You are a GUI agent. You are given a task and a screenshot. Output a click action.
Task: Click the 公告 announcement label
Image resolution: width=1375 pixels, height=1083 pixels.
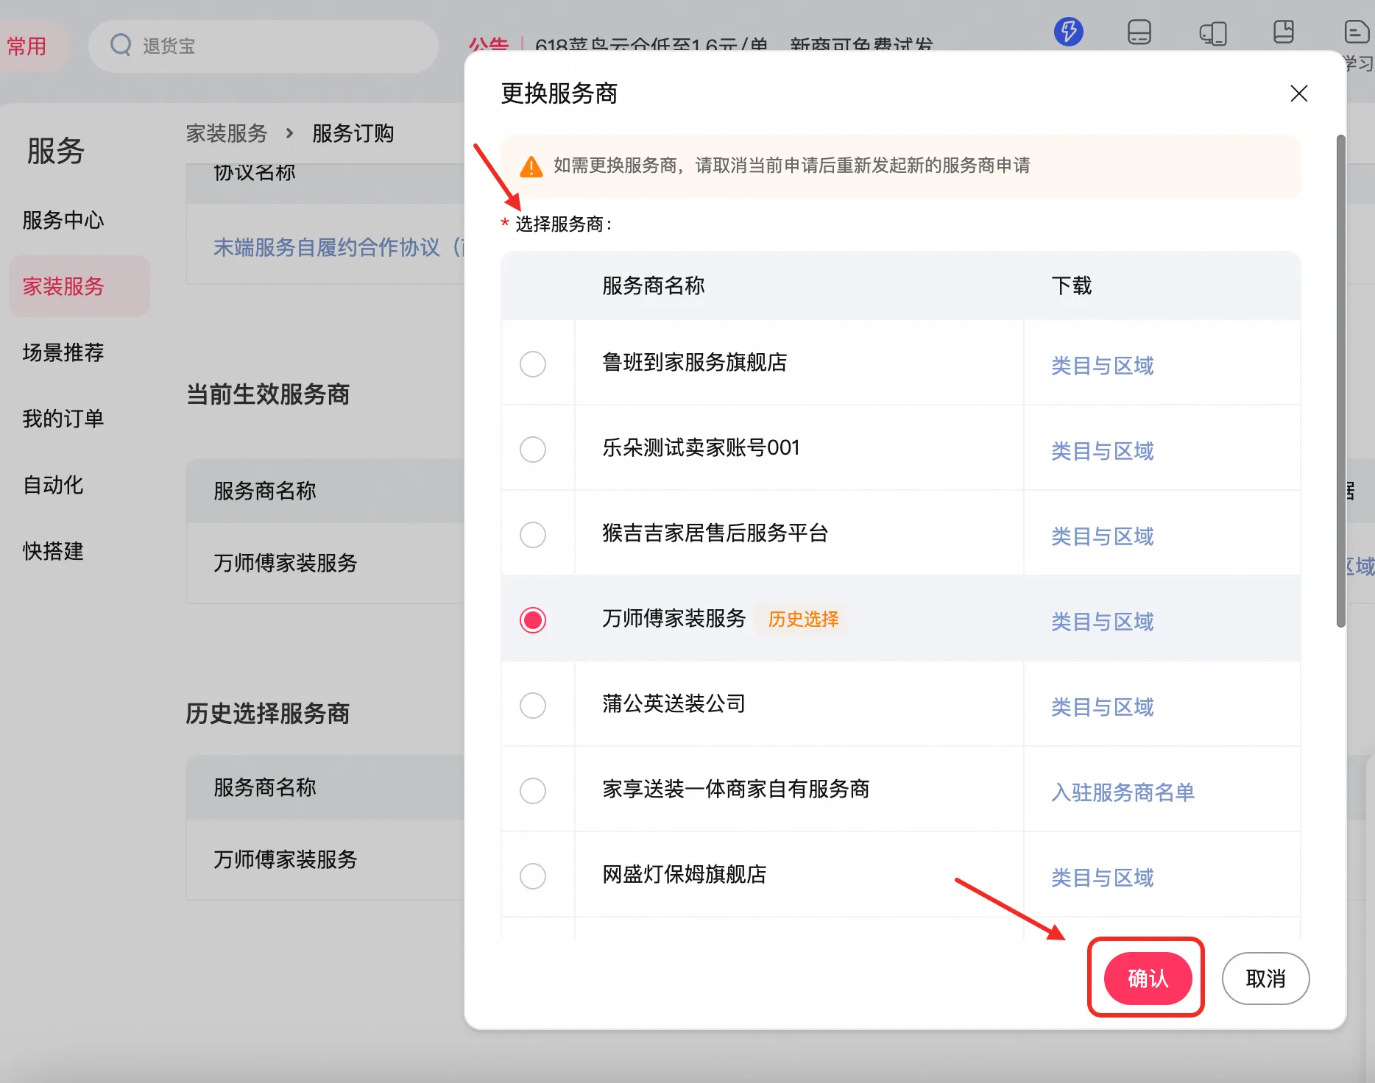[489, 44]
